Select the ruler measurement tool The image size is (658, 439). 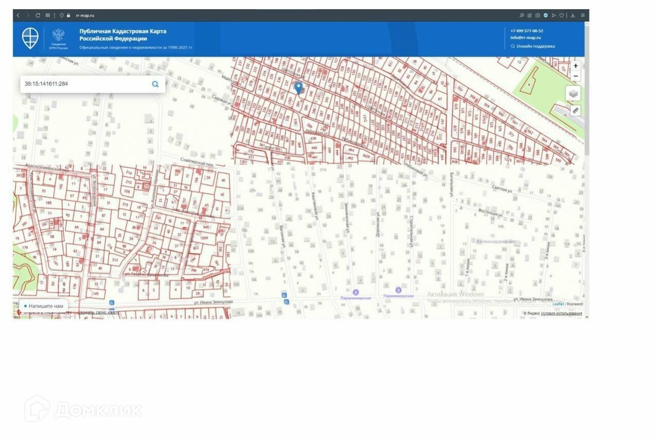(576, 110)
